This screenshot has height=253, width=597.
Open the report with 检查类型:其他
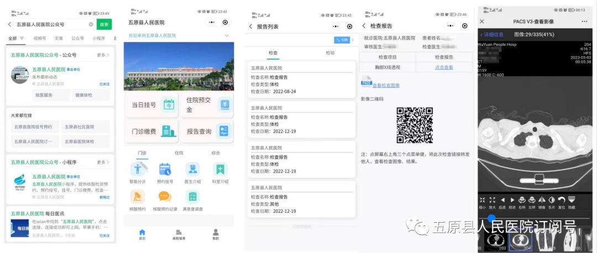click(302, 199)
